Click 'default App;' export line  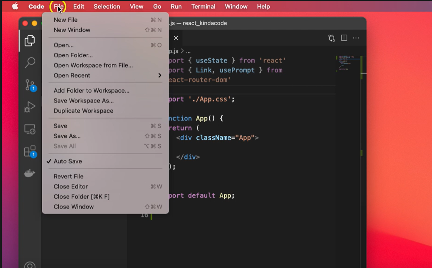point(211,195)
